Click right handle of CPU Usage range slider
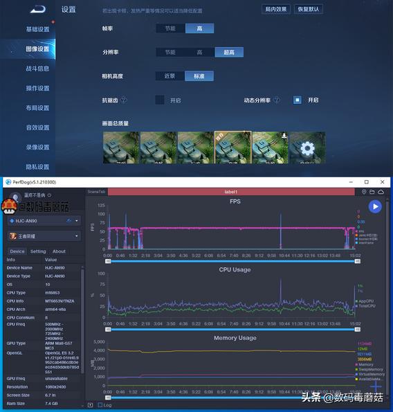 click(357, 330)
